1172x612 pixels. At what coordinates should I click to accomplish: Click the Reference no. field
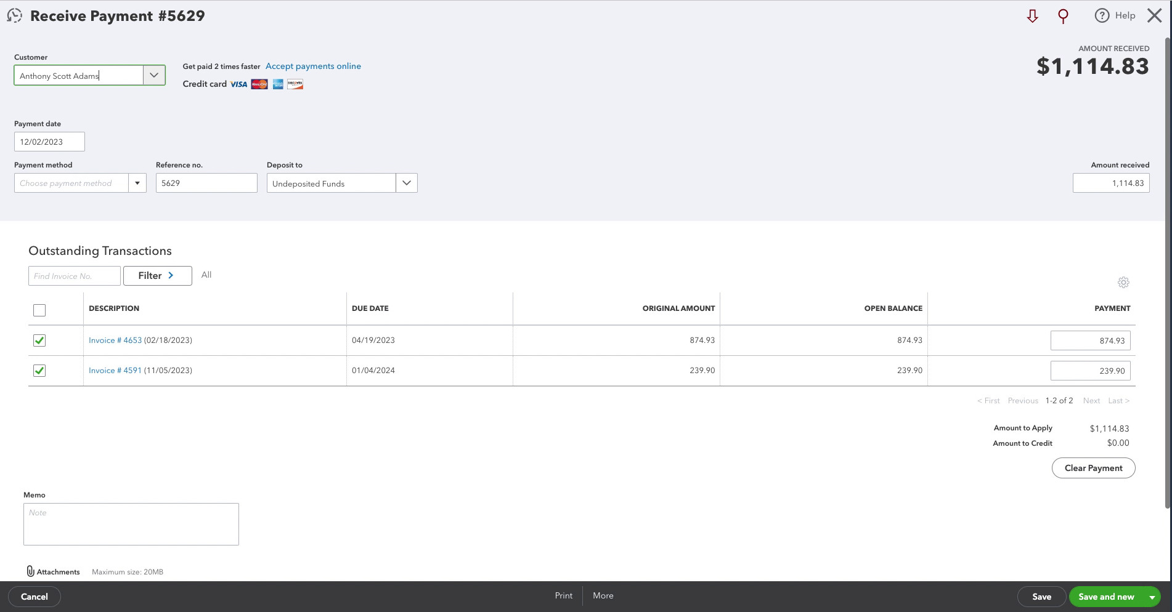pos(206,183)
